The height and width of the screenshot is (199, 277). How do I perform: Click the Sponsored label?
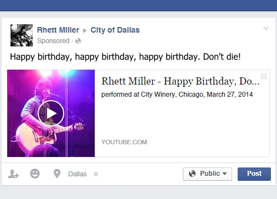(x=53, y=41)
